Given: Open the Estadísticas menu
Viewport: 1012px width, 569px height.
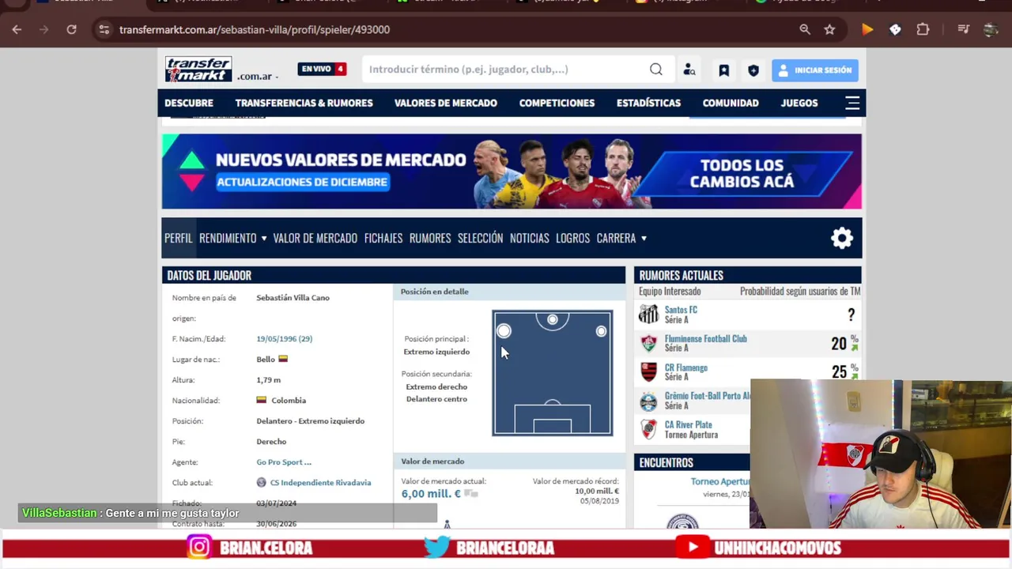Looking at the screenshot, I should (x=648, y=103).
